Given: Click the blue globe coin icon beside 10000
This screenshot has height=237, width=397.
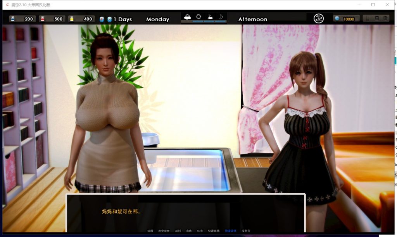Looking at the screenshot, I should 337,19.
